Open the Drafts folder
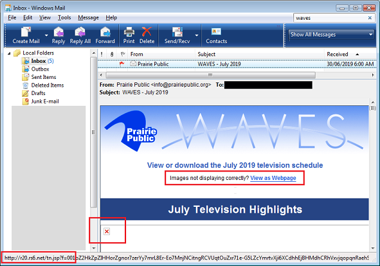The image size is (380, 266). pyautogui.click(x=38, y=93)
